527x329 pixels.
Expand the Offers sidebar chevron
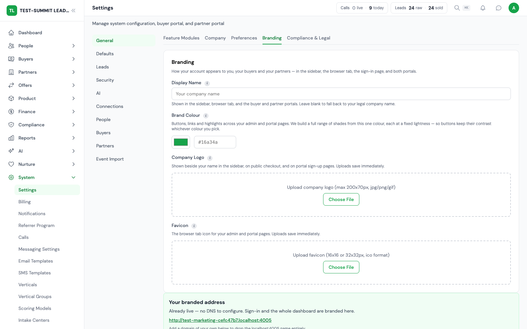click(73, 85)
